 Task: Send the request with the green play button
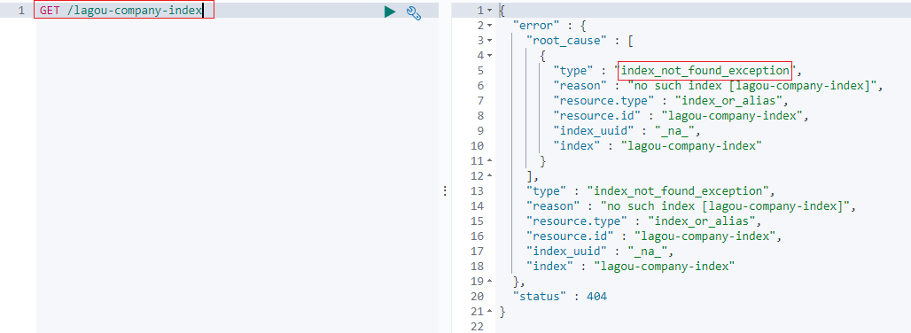click(x=390, y=12)
